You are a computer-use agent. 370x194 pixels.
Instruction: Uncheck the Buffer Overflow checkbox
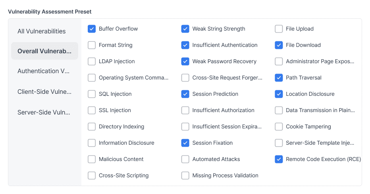(92, 29)
